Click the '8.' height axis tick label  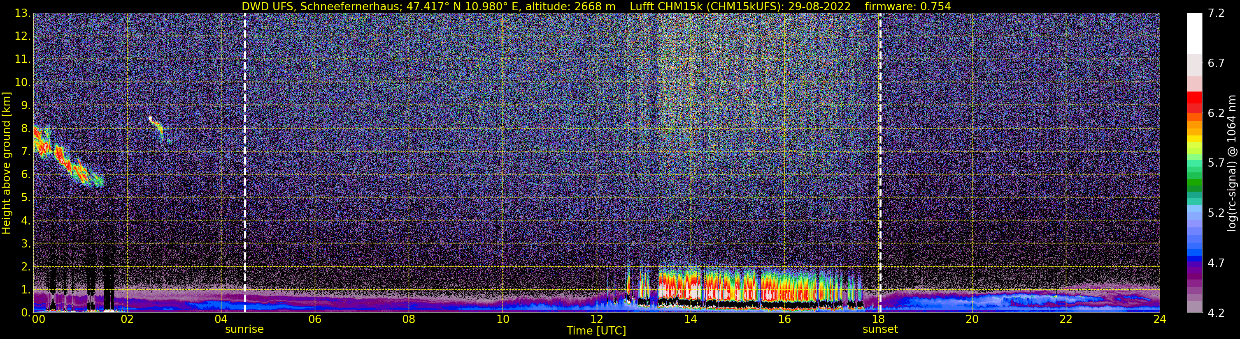(26, 128)
